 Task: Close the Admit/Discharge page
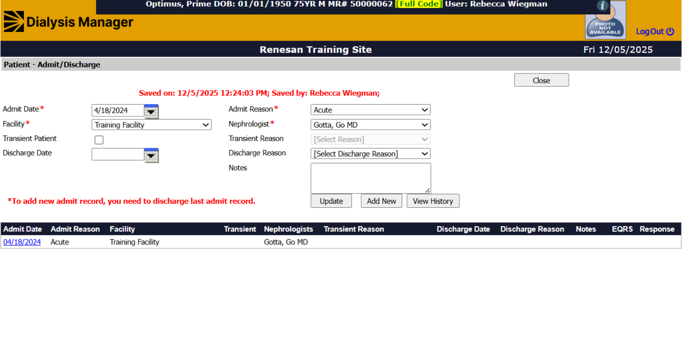541,80
